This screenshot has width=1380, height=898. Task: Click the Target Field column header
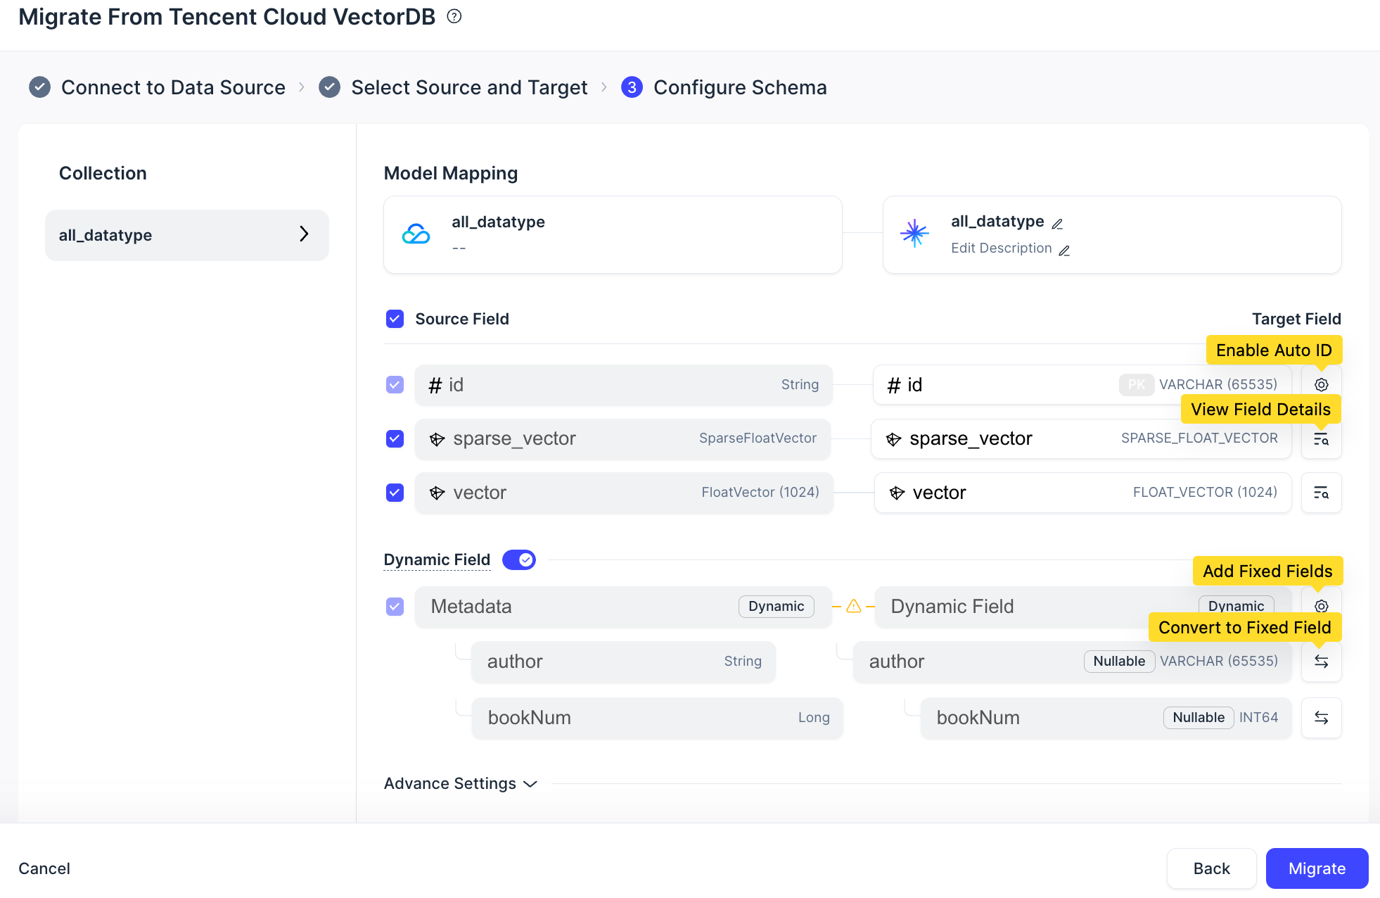[x=1296, y=319]
